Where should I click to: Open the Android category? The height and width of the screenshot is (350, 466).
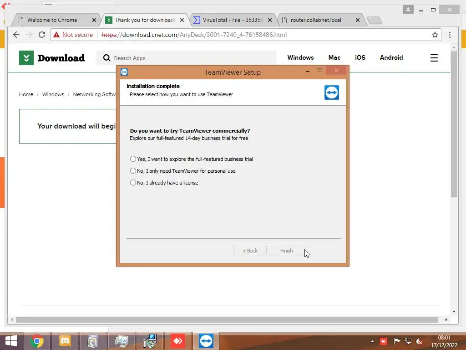(391, 57)
